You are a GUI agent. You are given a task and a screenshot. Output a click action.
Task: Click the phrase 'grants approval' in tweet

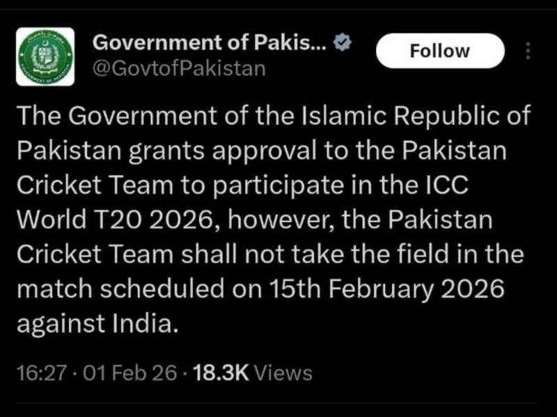174,151
